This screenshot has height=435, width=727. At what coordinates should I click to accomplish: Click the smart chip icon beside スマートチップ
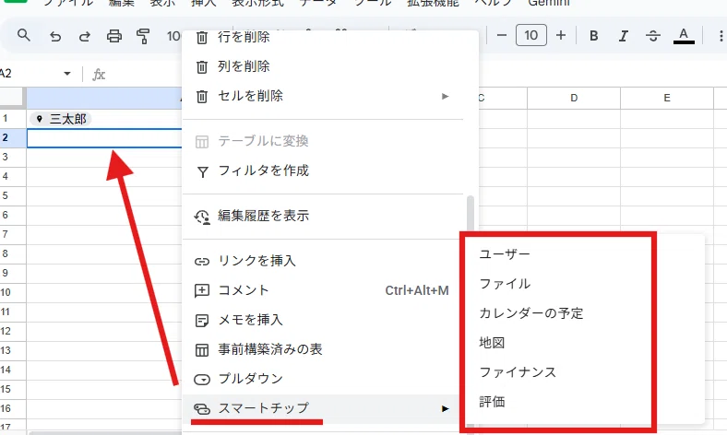[x=202, y=409]
